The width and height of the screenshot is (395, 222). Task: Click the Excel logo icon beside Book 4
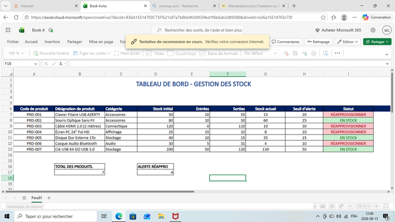pos(22,30)
